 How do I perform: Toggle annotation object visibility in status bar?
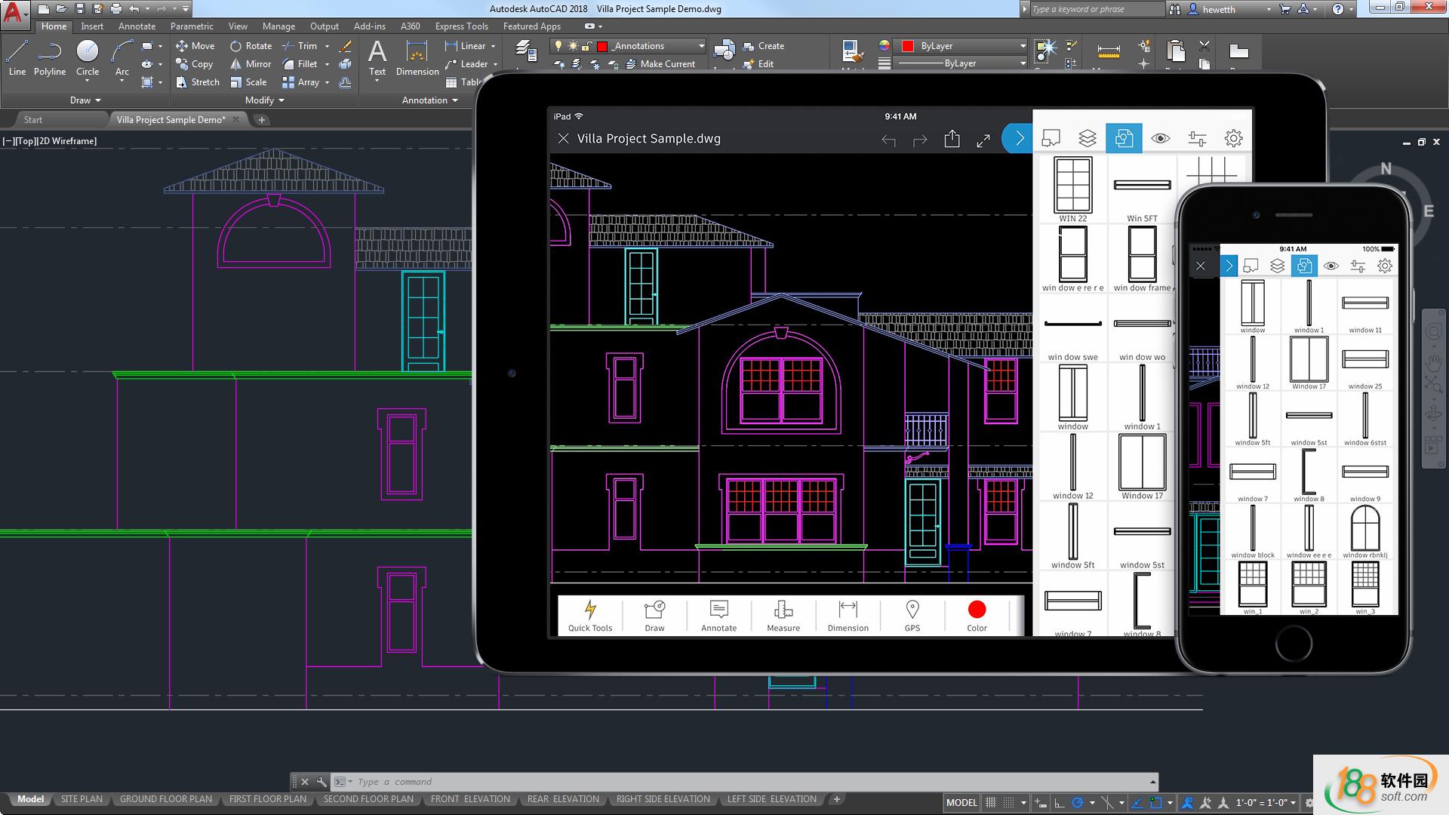[x=1187, y=802]
